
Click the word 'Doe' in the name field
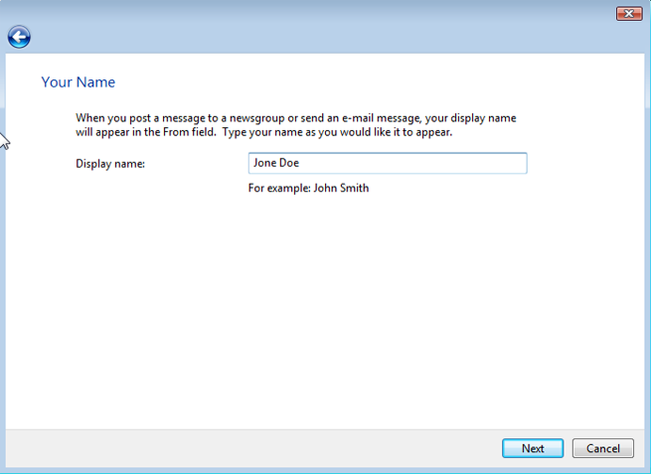click(x=289, y=164)
